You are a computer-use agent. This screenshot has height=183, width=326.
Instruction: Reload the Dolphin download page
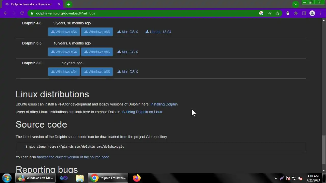(x=22, y=13)
